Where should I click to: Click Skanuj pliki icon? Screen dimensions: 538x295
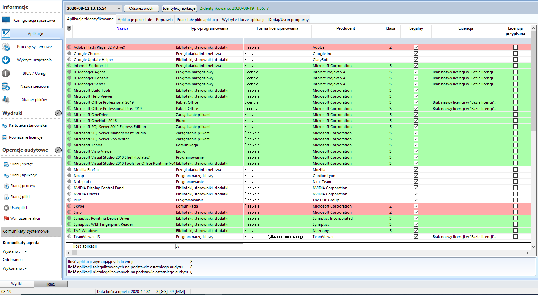(x=6, y=197)
